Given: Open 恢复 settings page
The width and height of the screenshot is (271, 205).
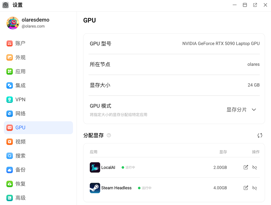Looking at the screenshot, I should (38, 184).
